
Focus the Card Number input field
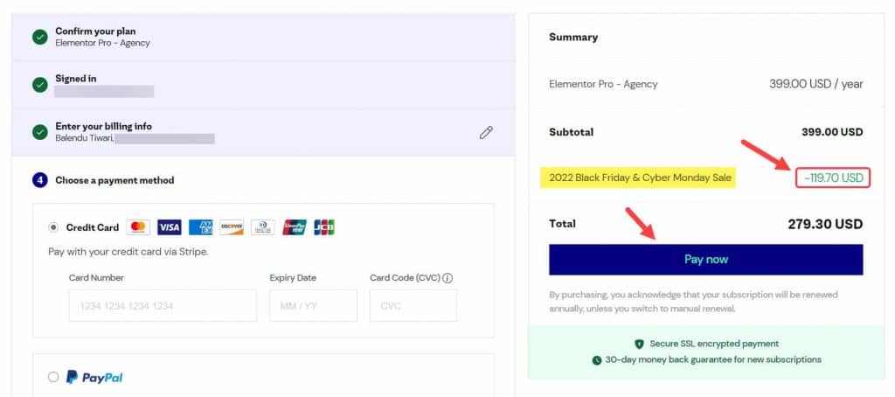click(x=163, y=306)
